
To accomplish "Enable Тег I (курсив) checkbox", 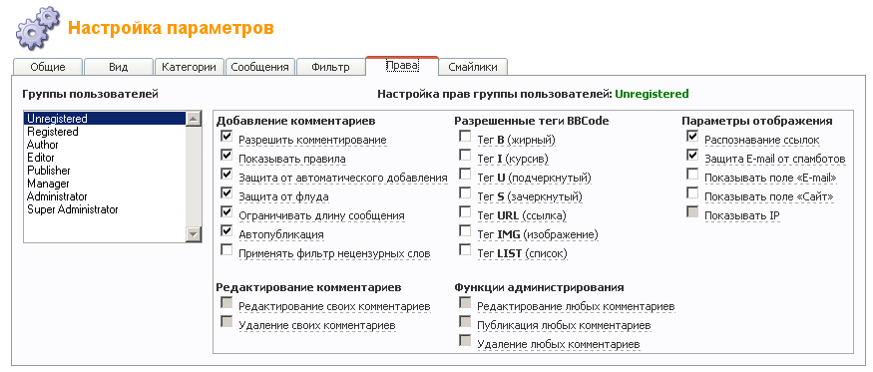I will pos(465,156).
